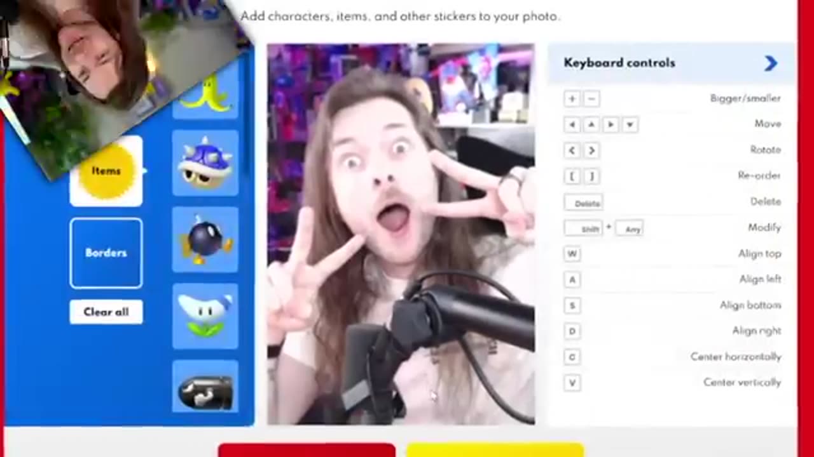This screenshot has height=457, width=814.
Task: Click the right bracket Re-order key
Action: (591, 176)
